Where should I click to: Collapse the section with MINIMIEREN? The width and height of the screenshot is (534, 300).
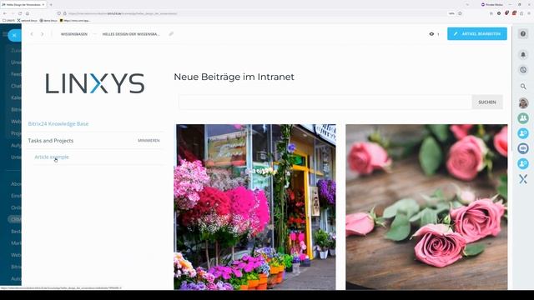tap(149, 141)
